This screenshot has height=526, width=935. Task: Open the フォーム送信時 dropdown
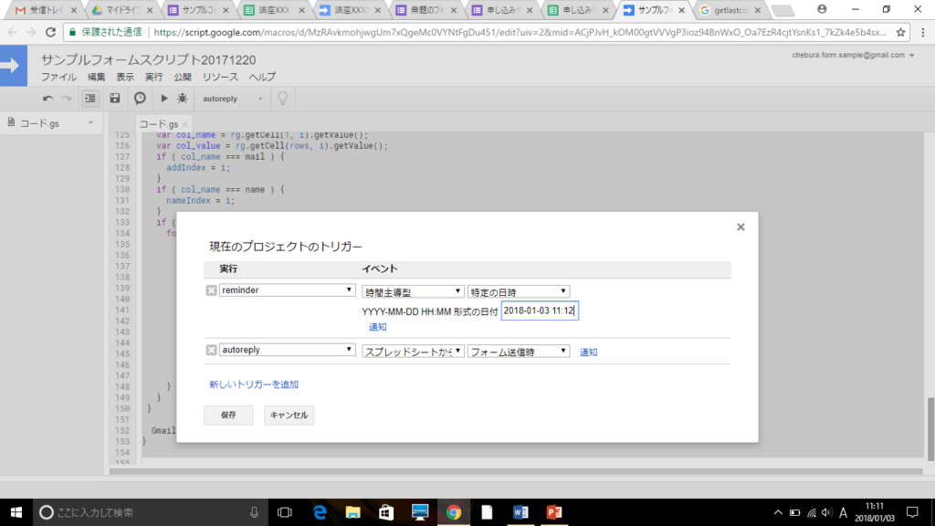point(519,352)
